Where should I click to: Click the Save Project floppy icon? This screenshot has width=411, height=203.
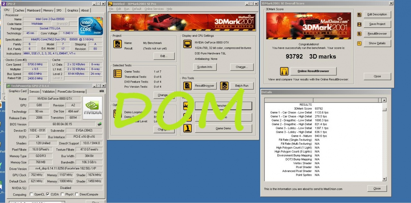[x=359, y=24]
